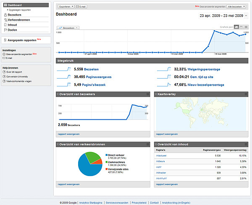Click the Doelen flag icon
This screenshot has height=205, width=252.
[5, 30]
